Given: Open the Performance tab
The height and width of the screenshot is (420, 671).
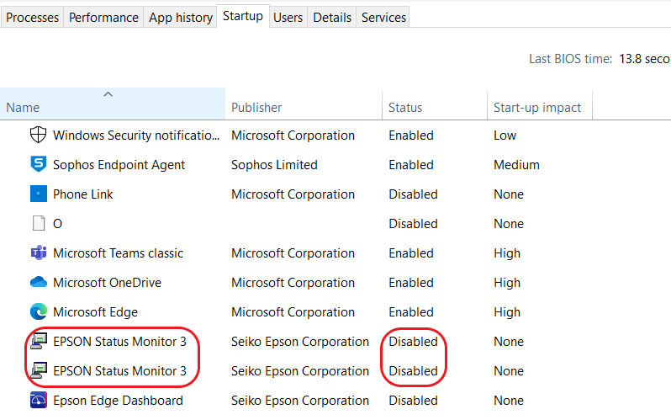Looking at the screenshot, I should tap(103, 18).
